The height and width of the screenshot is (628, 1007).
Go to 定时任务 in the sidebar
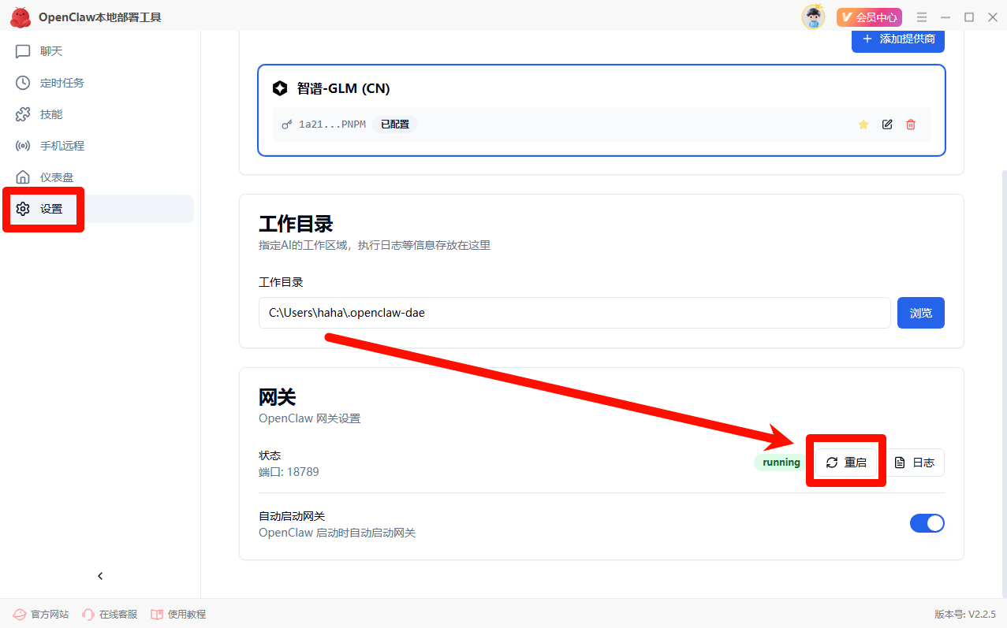(x=62, y=83)
